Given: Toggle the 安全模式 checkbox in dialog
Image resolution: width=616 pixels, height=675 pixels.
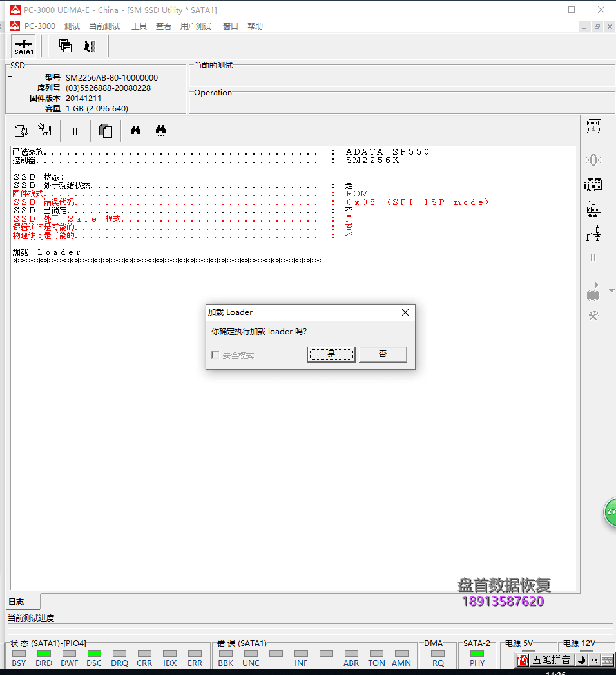Looking at the screenshot, I should (215, 355).
